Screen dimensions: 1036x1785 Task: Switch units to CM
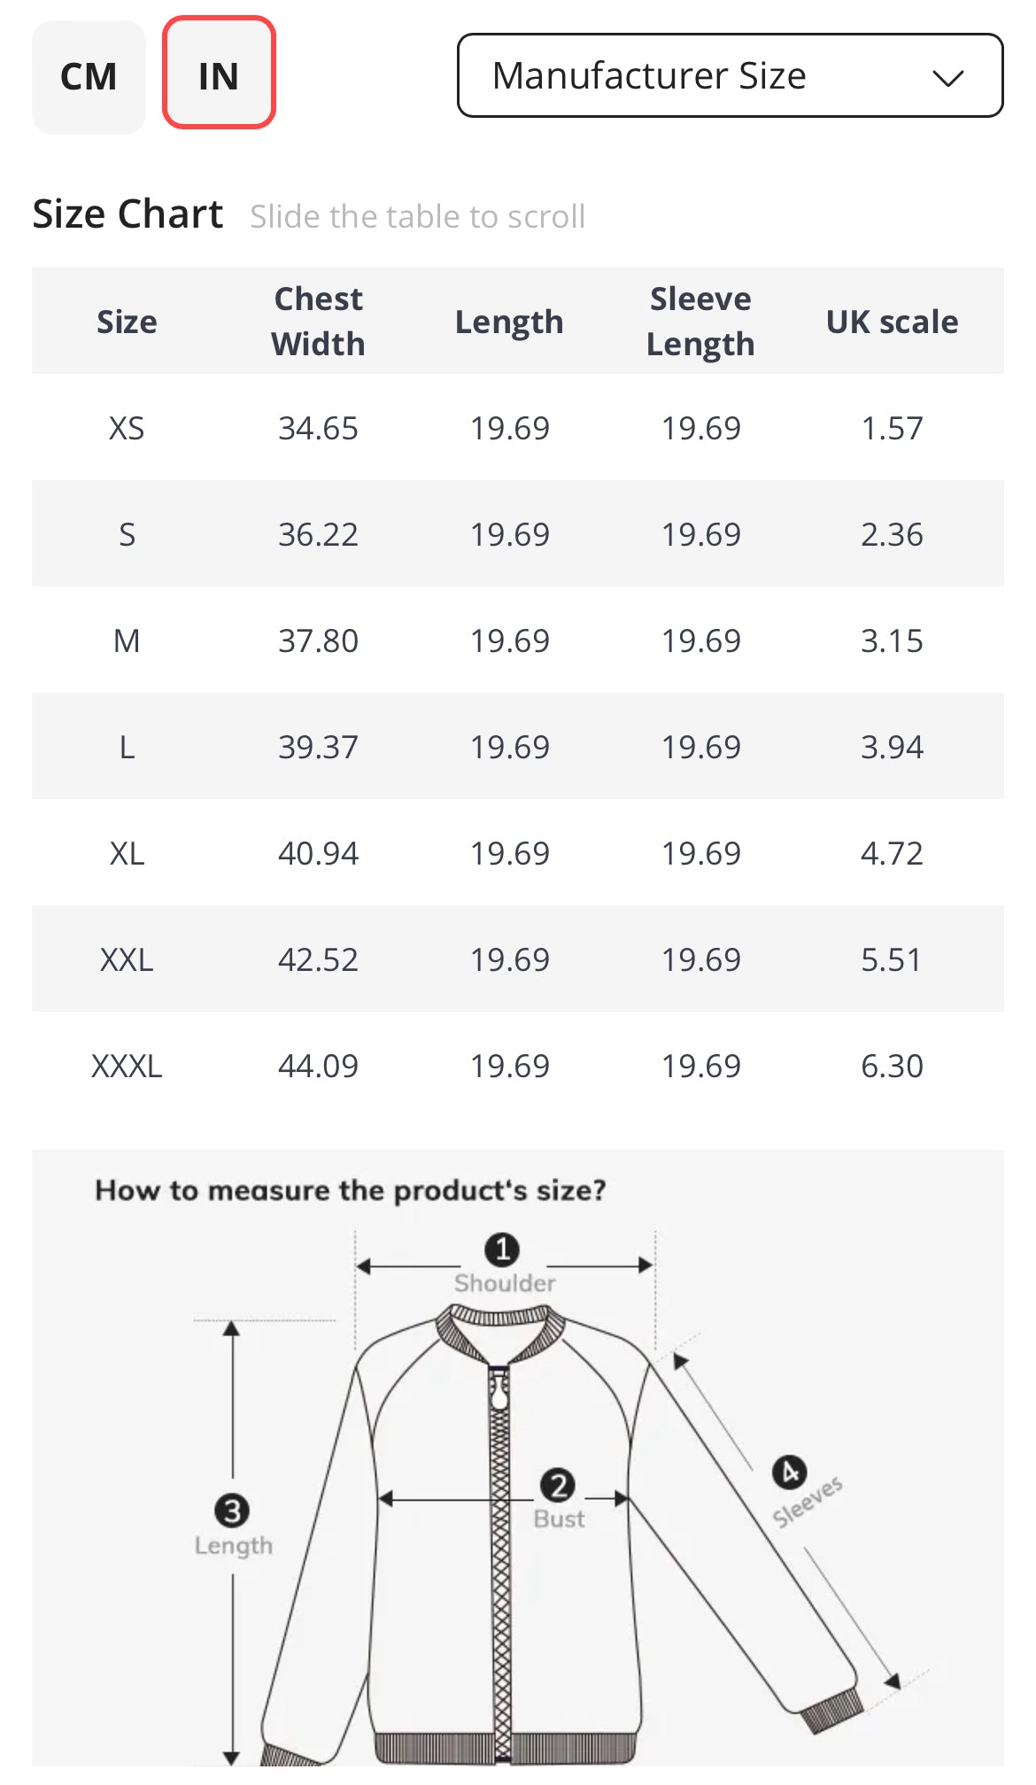tap(89, 77)
